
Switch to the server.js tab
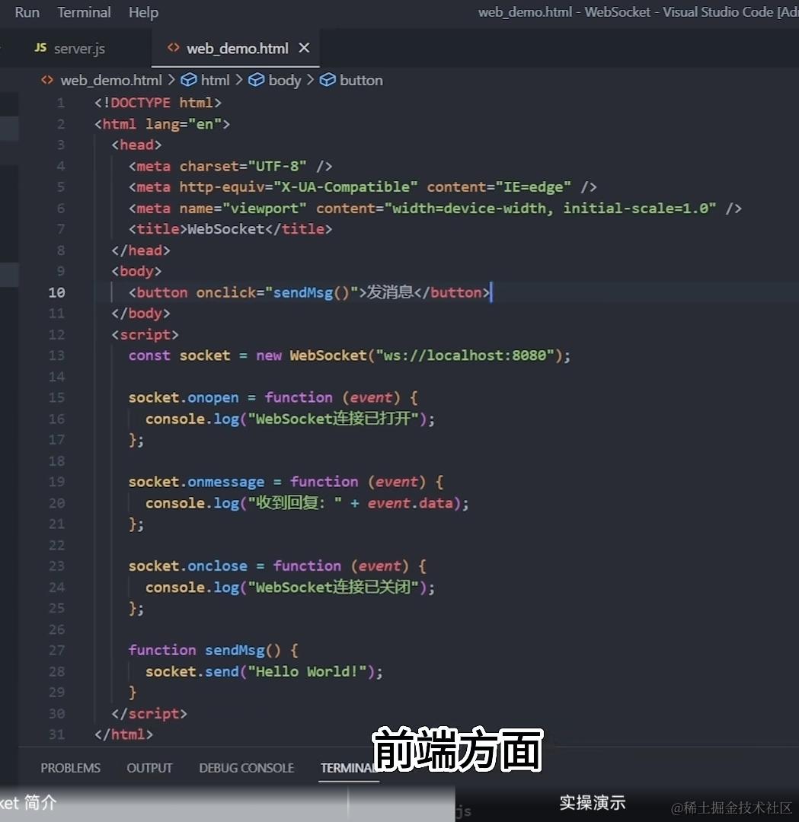(79, 49)
